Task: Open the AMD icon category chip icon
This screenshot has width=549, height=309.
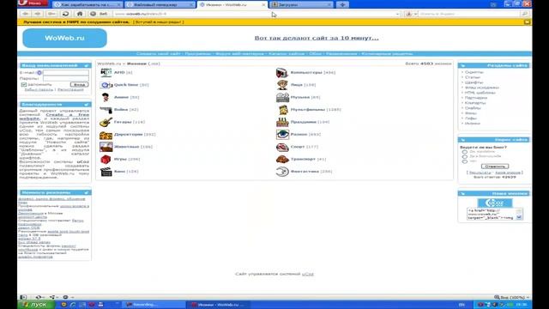Action: click(x=106, y=72)
